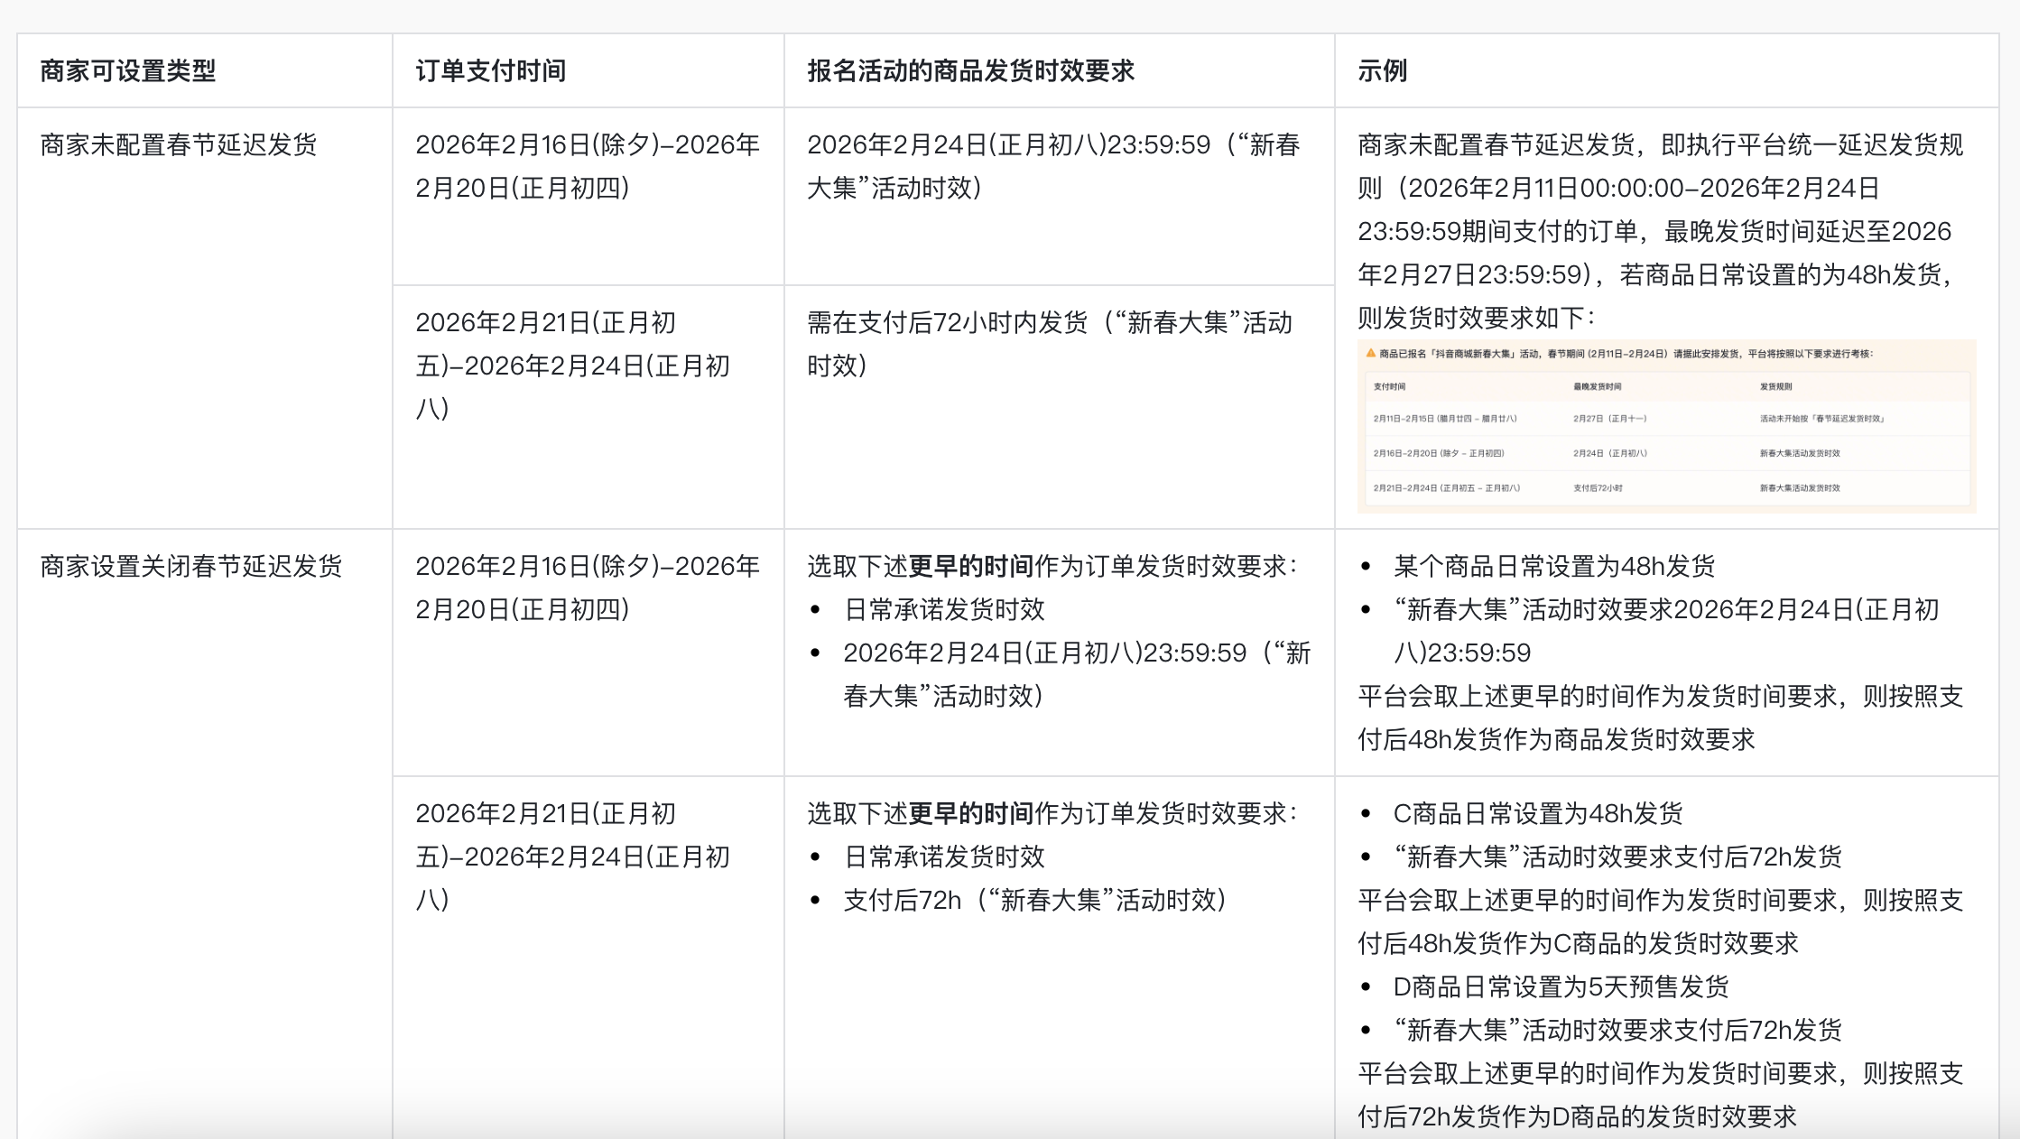This screenshot has height=1139, width=2020.
Task: Click the C商品日常设置为48h发货 bullet
Action: (1537, 813)
